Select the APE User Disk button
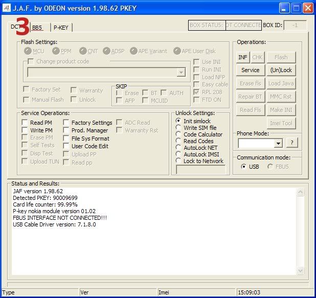This screenshot has height=298, width=316. click(177, 51)
